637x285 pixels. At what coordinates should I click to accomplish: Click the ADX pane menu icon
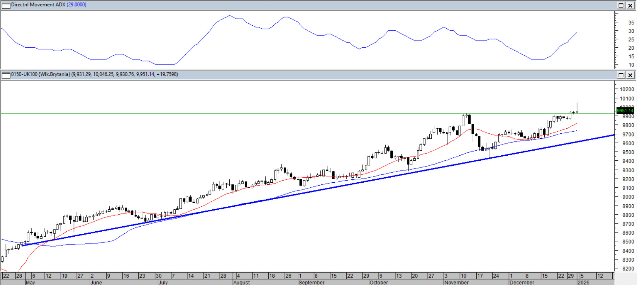[x=6, y=5]
